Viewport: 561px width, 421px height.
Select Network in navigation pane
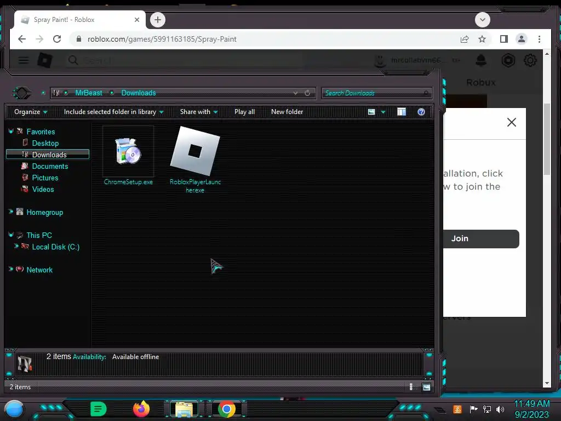coord(39,270)
